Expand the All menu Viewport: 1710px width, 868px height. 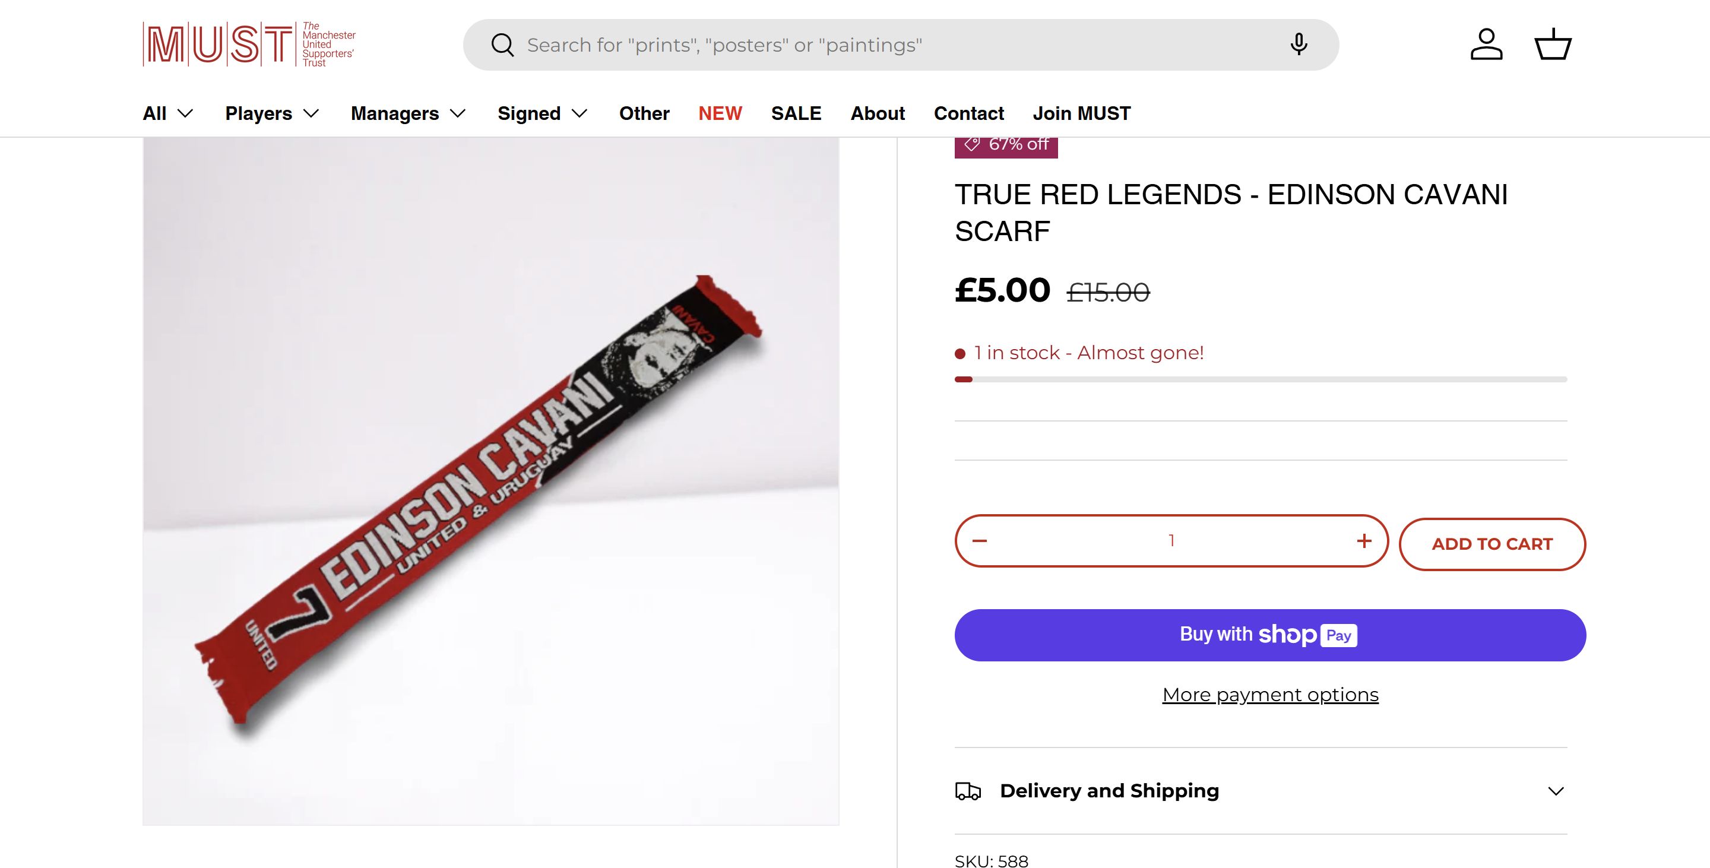coord(168,113)
